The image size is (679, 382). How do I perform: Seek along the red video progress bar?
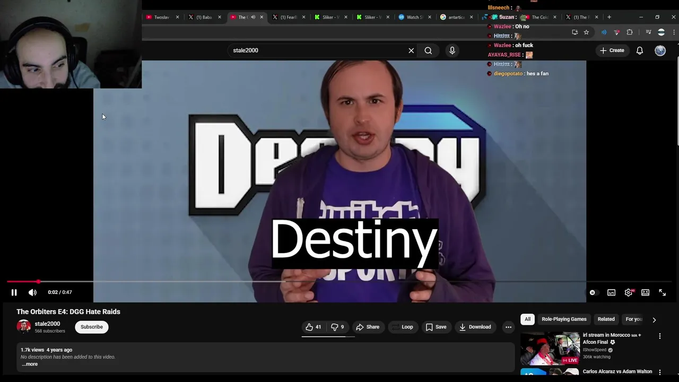click(339, 282)
